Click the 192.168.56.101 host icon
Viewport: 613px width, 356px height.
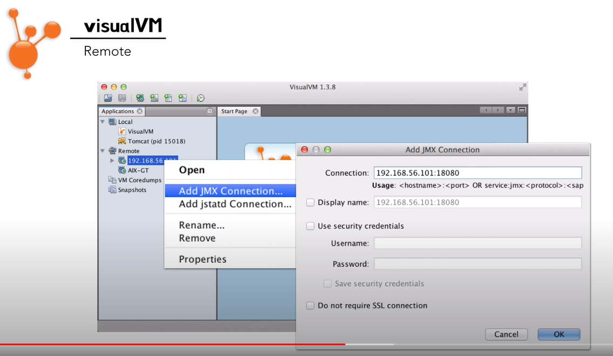(x=122, y=160)
